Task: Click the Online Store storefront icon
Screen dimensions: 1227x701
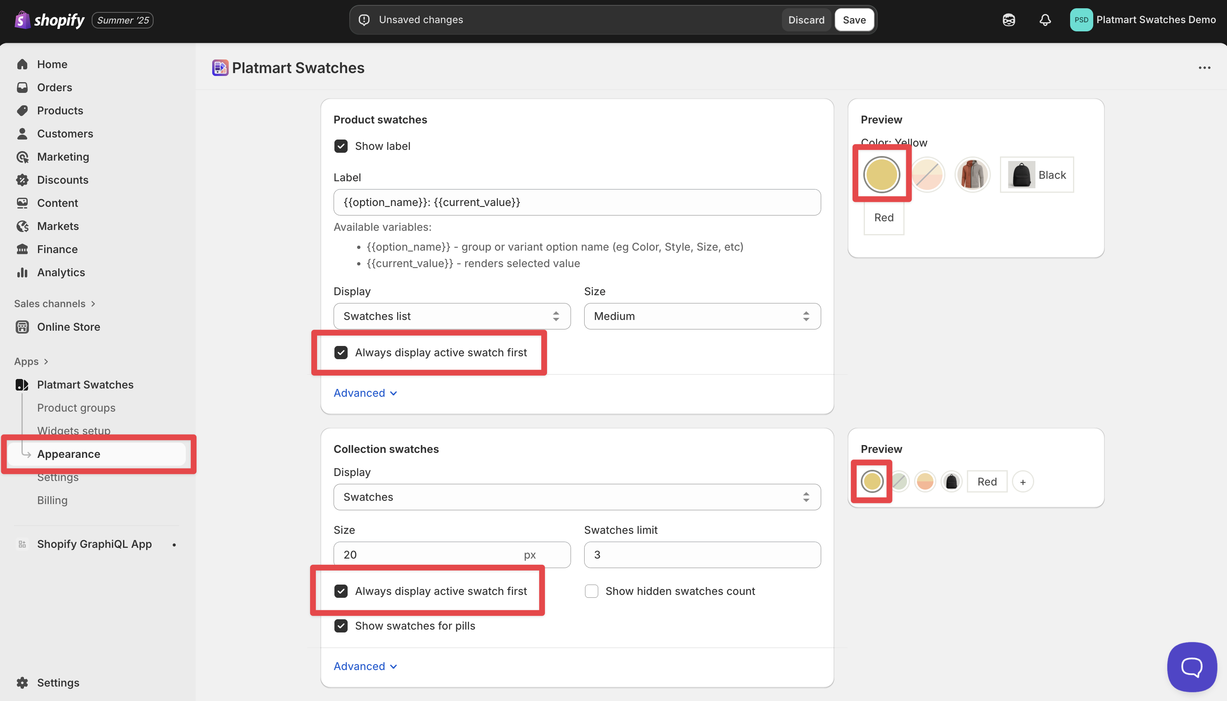Action: (22, 327)
